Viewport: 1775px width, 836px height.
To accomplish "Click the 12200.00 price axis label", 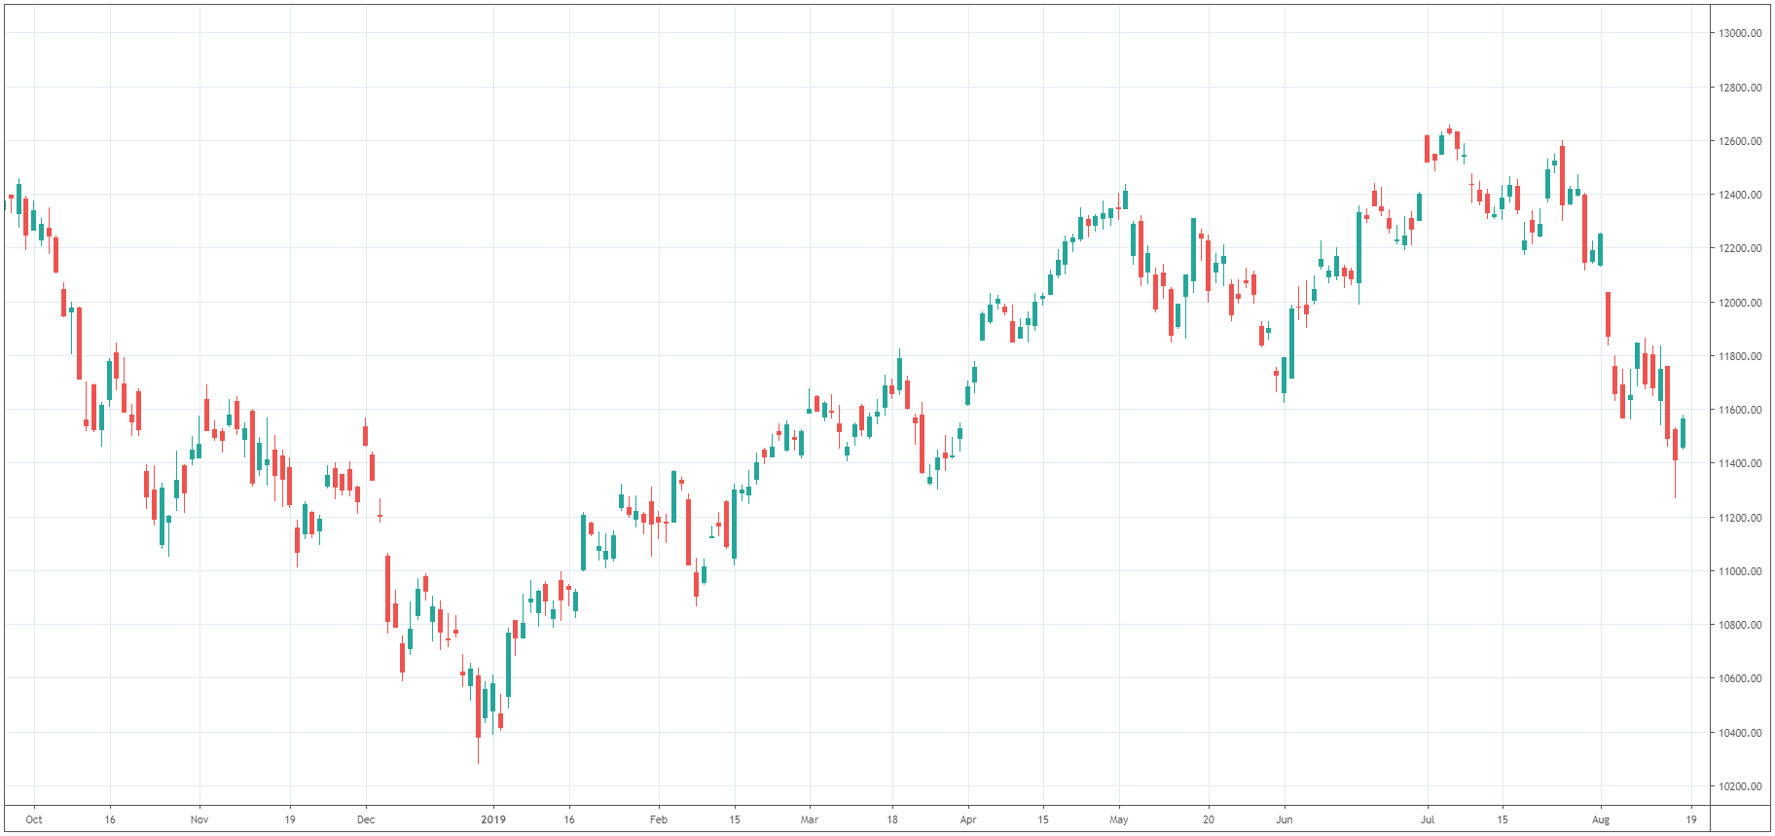I will point(1740,248).
